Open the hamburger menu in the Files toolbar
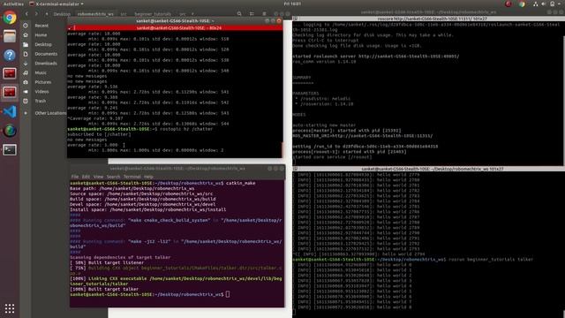Viewport: 565px width, 318px height. (264, 14)
